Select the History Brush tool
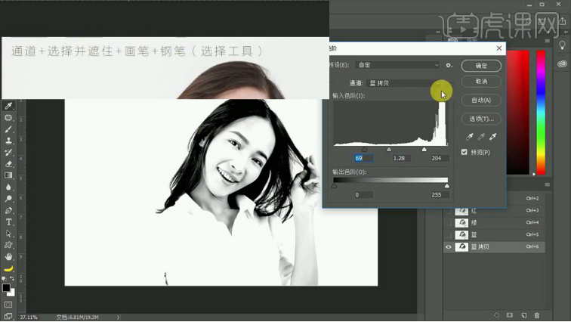The height and width of the screenshot is (322, 571). 8,153
